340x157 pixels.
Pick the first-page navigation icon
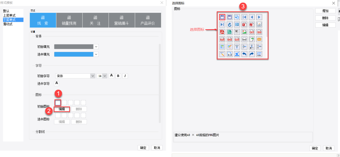coord(244,17)
